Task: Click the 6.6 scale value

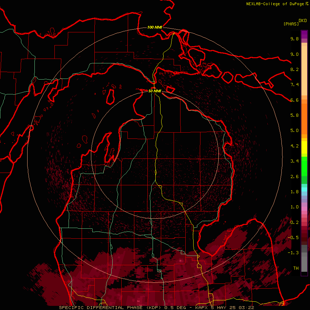Action: click(x=294, y=100)
